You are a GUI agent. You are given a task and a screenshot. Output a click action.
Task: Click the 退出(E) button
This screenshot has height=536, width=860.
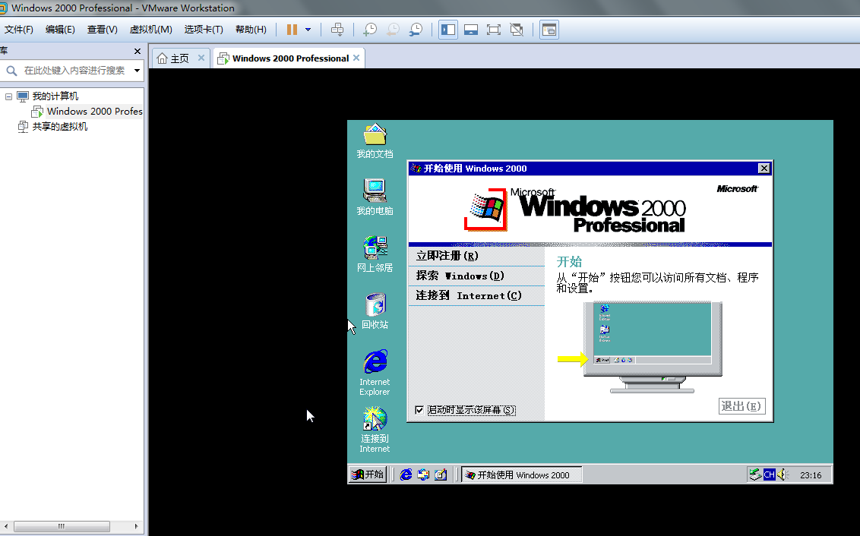tap(741, 406)
